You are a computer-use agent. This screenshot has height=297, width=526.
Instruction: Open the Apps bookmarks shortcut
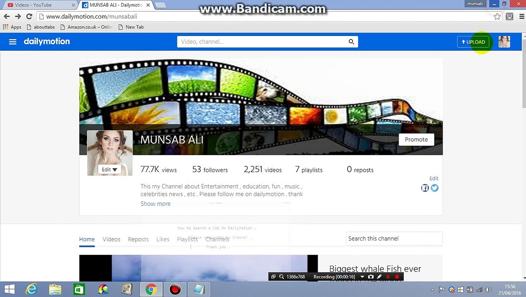click(12, 27)
